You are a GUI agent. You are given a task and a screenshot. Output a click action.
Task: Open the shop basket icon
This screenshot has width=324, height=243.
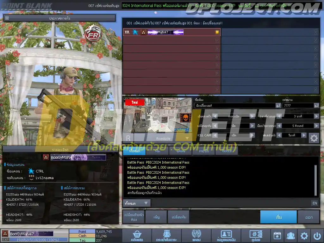click(137, 236)
